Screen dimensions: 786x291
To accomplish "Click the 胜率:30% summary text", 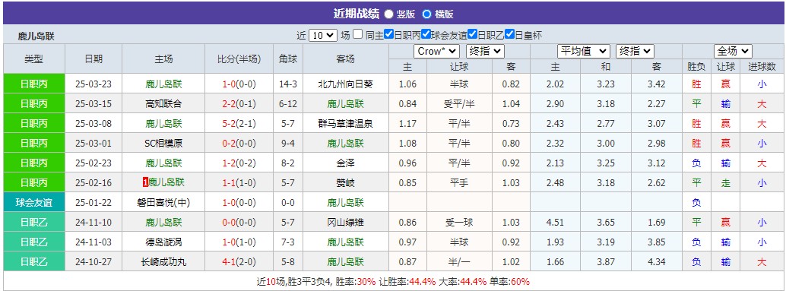I will tap(356, 281).
